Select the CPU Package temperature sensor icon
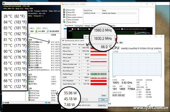 tap(29, 44)
